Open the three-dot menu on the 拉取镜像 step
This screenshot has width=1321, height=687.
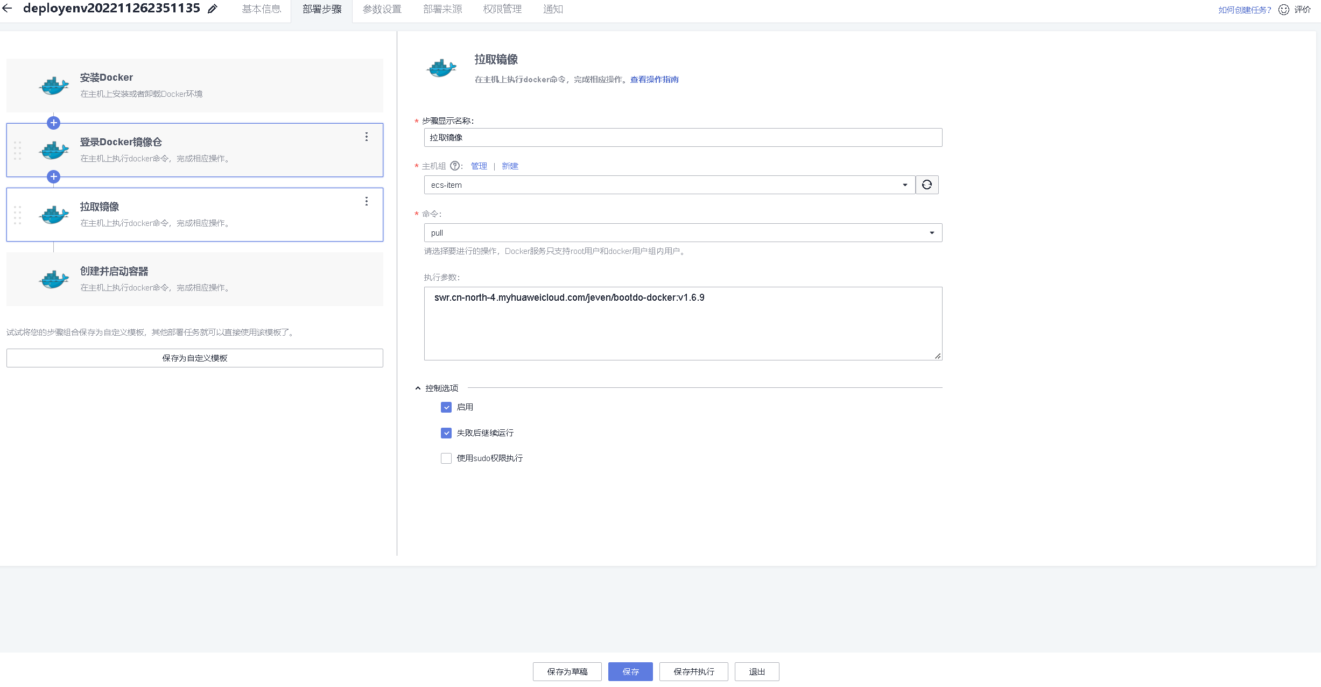(x=367, y=201)
